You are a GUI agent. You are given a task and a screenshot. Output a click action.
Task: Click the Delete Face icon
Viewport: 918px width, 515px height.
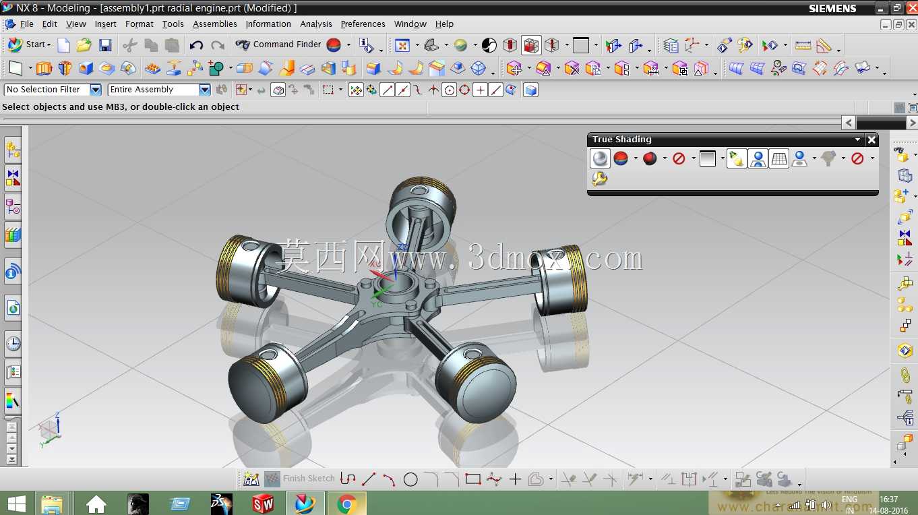pos(572,68)
